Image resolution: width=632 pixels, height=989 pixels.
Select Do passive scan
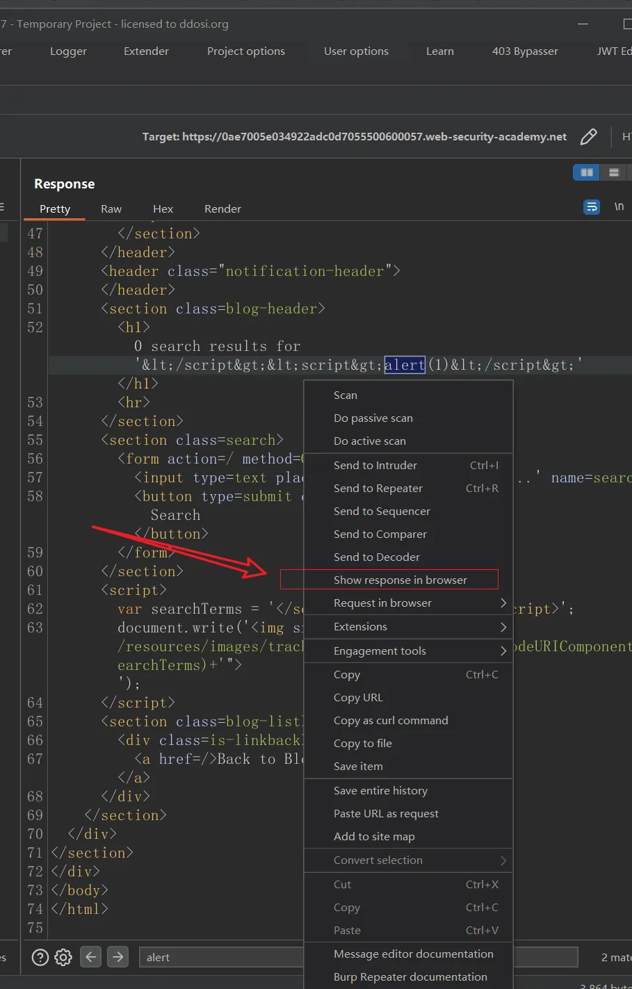409,418
